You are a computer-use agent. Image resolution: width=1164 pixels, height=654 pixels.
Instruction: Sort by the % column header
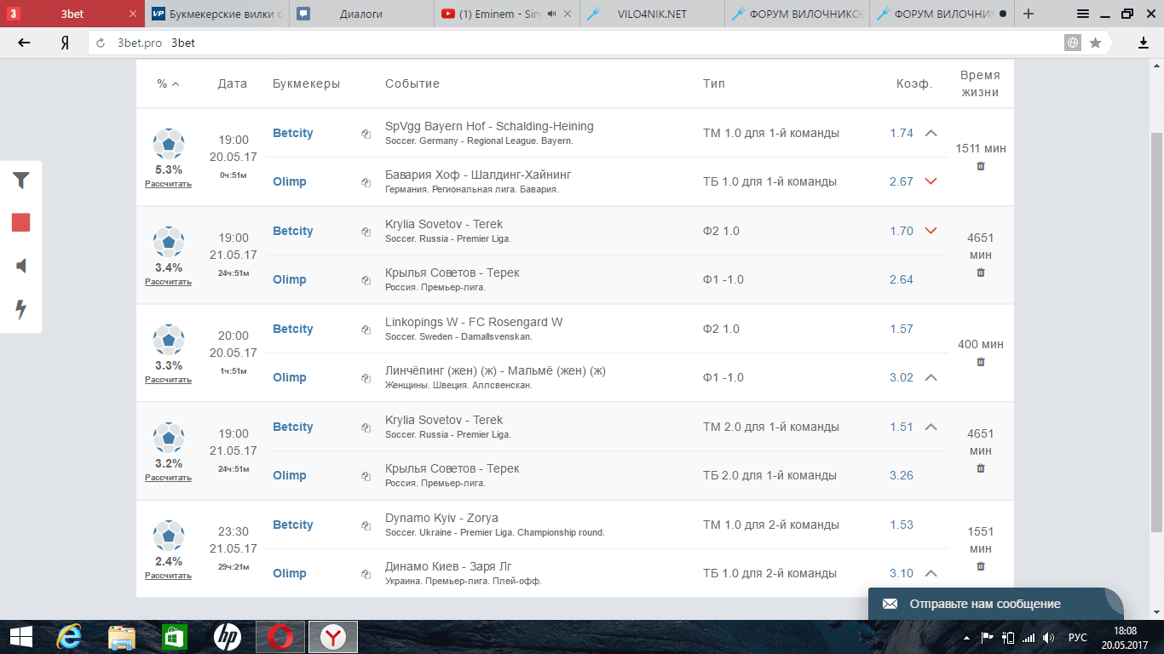tap(168, 83)
